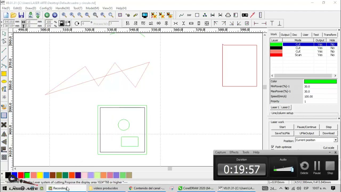Toggle the Path optimize checkbox

[x=273, y=147]
